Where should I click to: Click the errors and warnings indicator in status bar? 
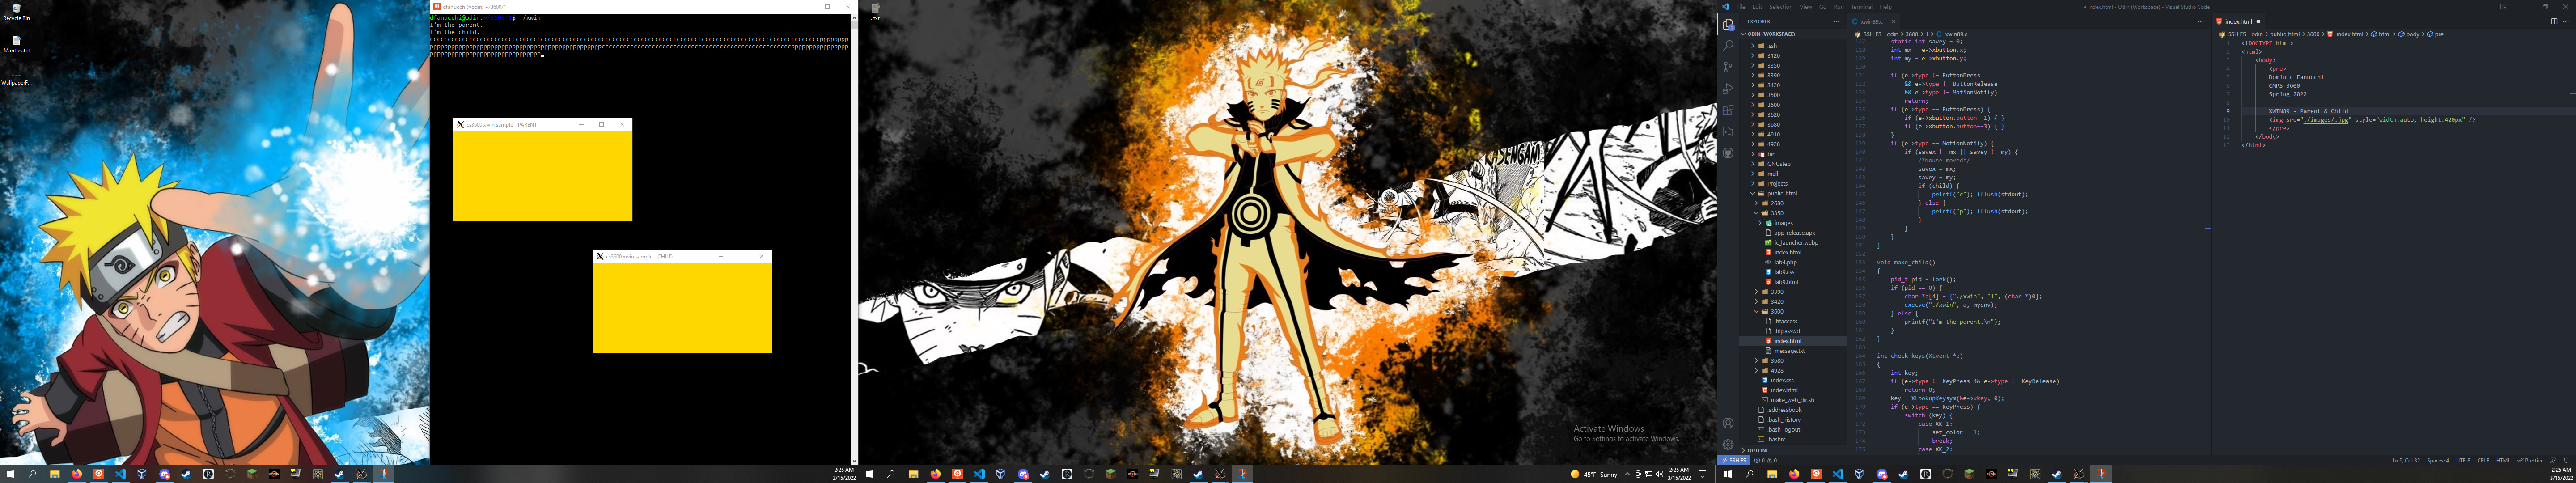coord(1765,461)
